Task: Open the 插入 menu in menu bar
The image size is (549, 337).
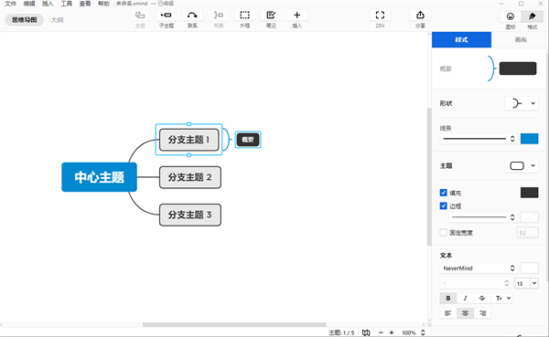Action: tap(48, 4)
